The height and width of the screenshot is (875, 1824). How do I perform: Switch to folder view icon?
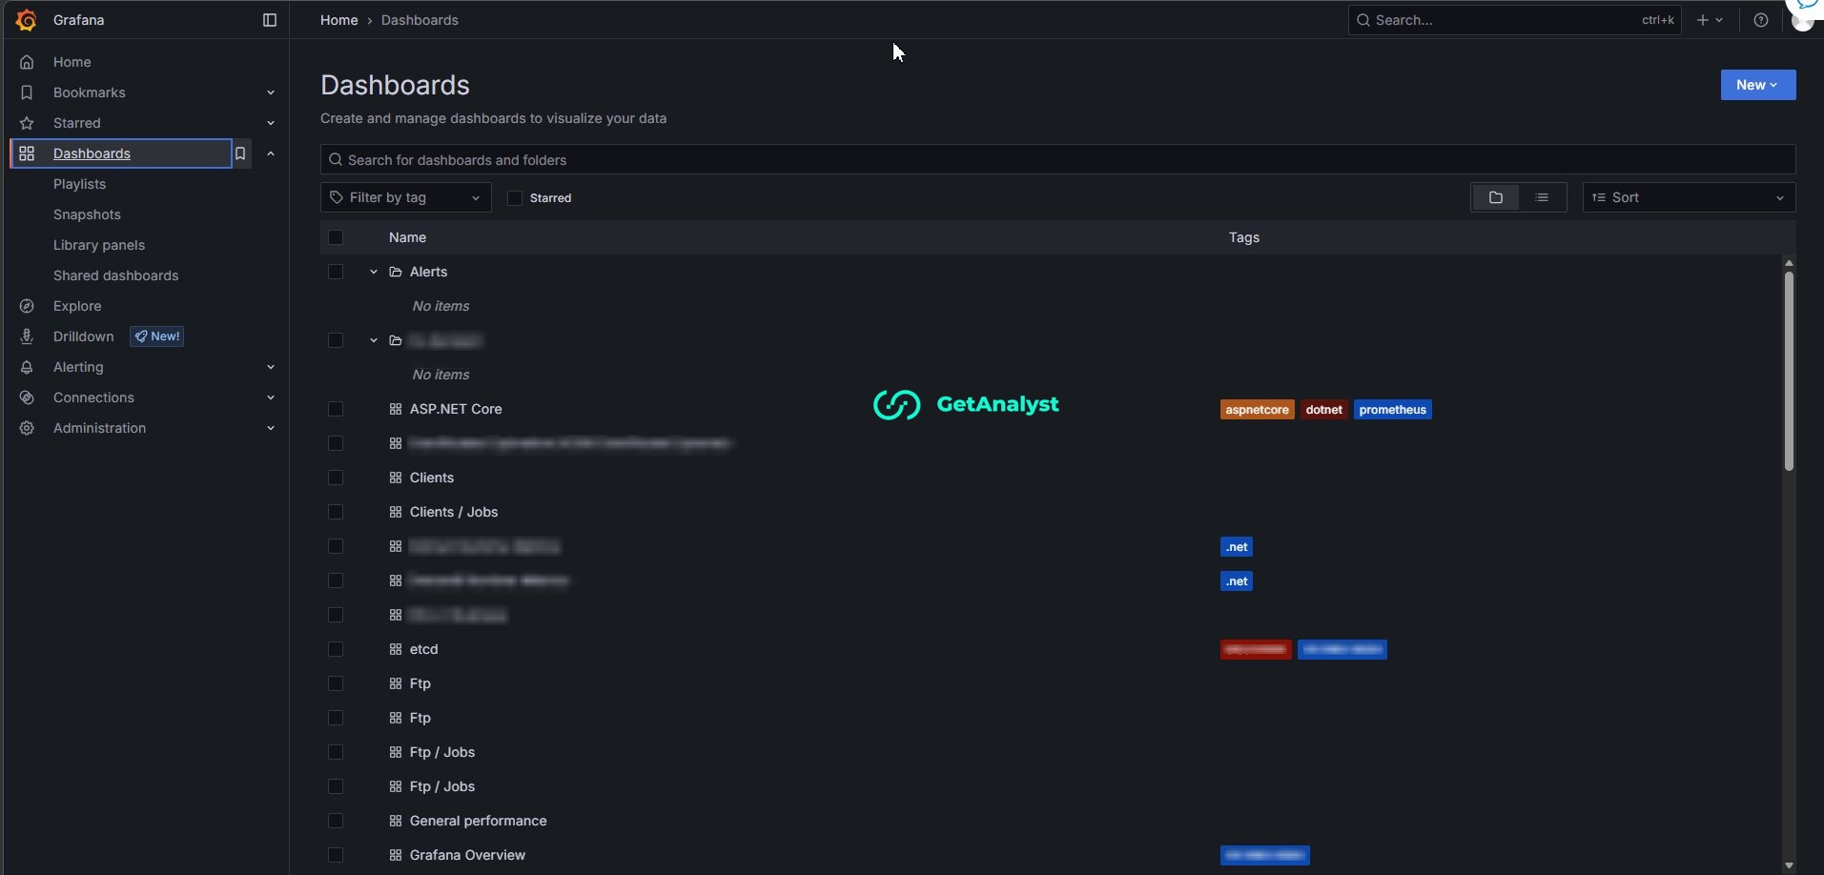pos(1495,197)
